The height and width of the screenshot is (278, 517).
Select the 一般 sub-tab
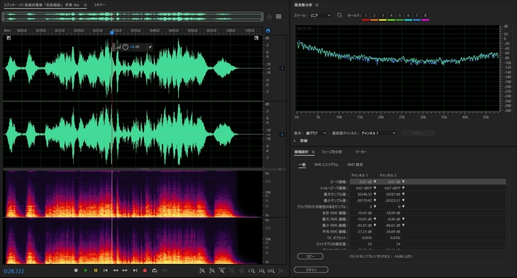click(302, 164)
